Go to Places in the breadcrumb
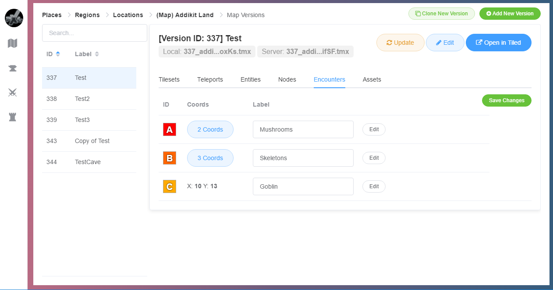This screenshot has height=290, width=553. [52, 15]
